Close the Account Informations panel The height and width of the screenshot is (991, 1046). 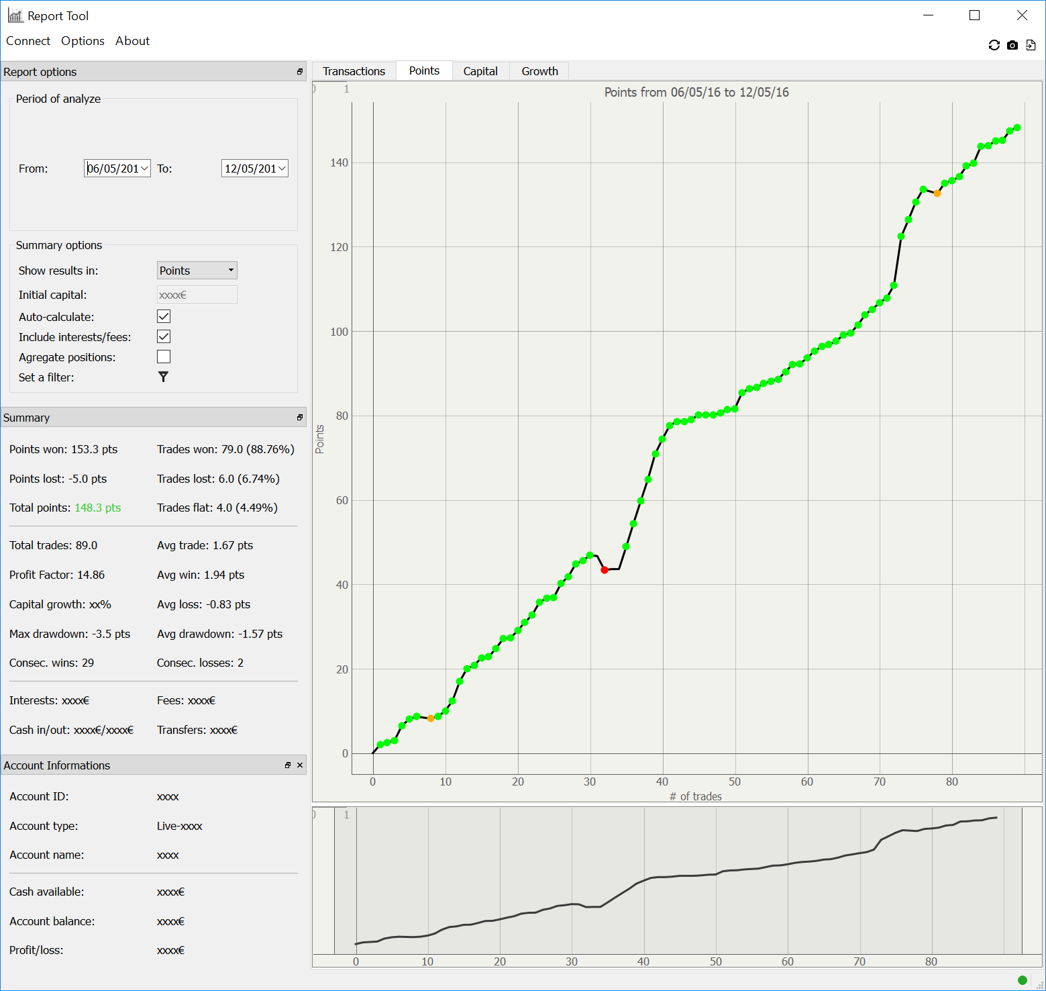pos(300,765)
